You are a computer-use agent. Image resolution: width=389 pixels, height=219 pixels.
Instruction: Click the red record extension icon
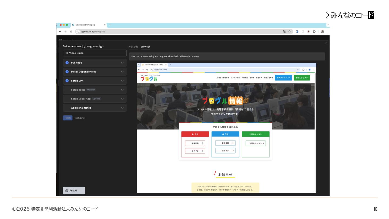tap(308, 32)
